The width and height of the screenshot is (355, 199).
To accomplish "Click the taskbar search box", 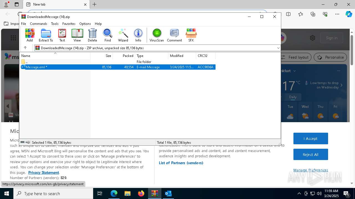I will tap(53, 193).
